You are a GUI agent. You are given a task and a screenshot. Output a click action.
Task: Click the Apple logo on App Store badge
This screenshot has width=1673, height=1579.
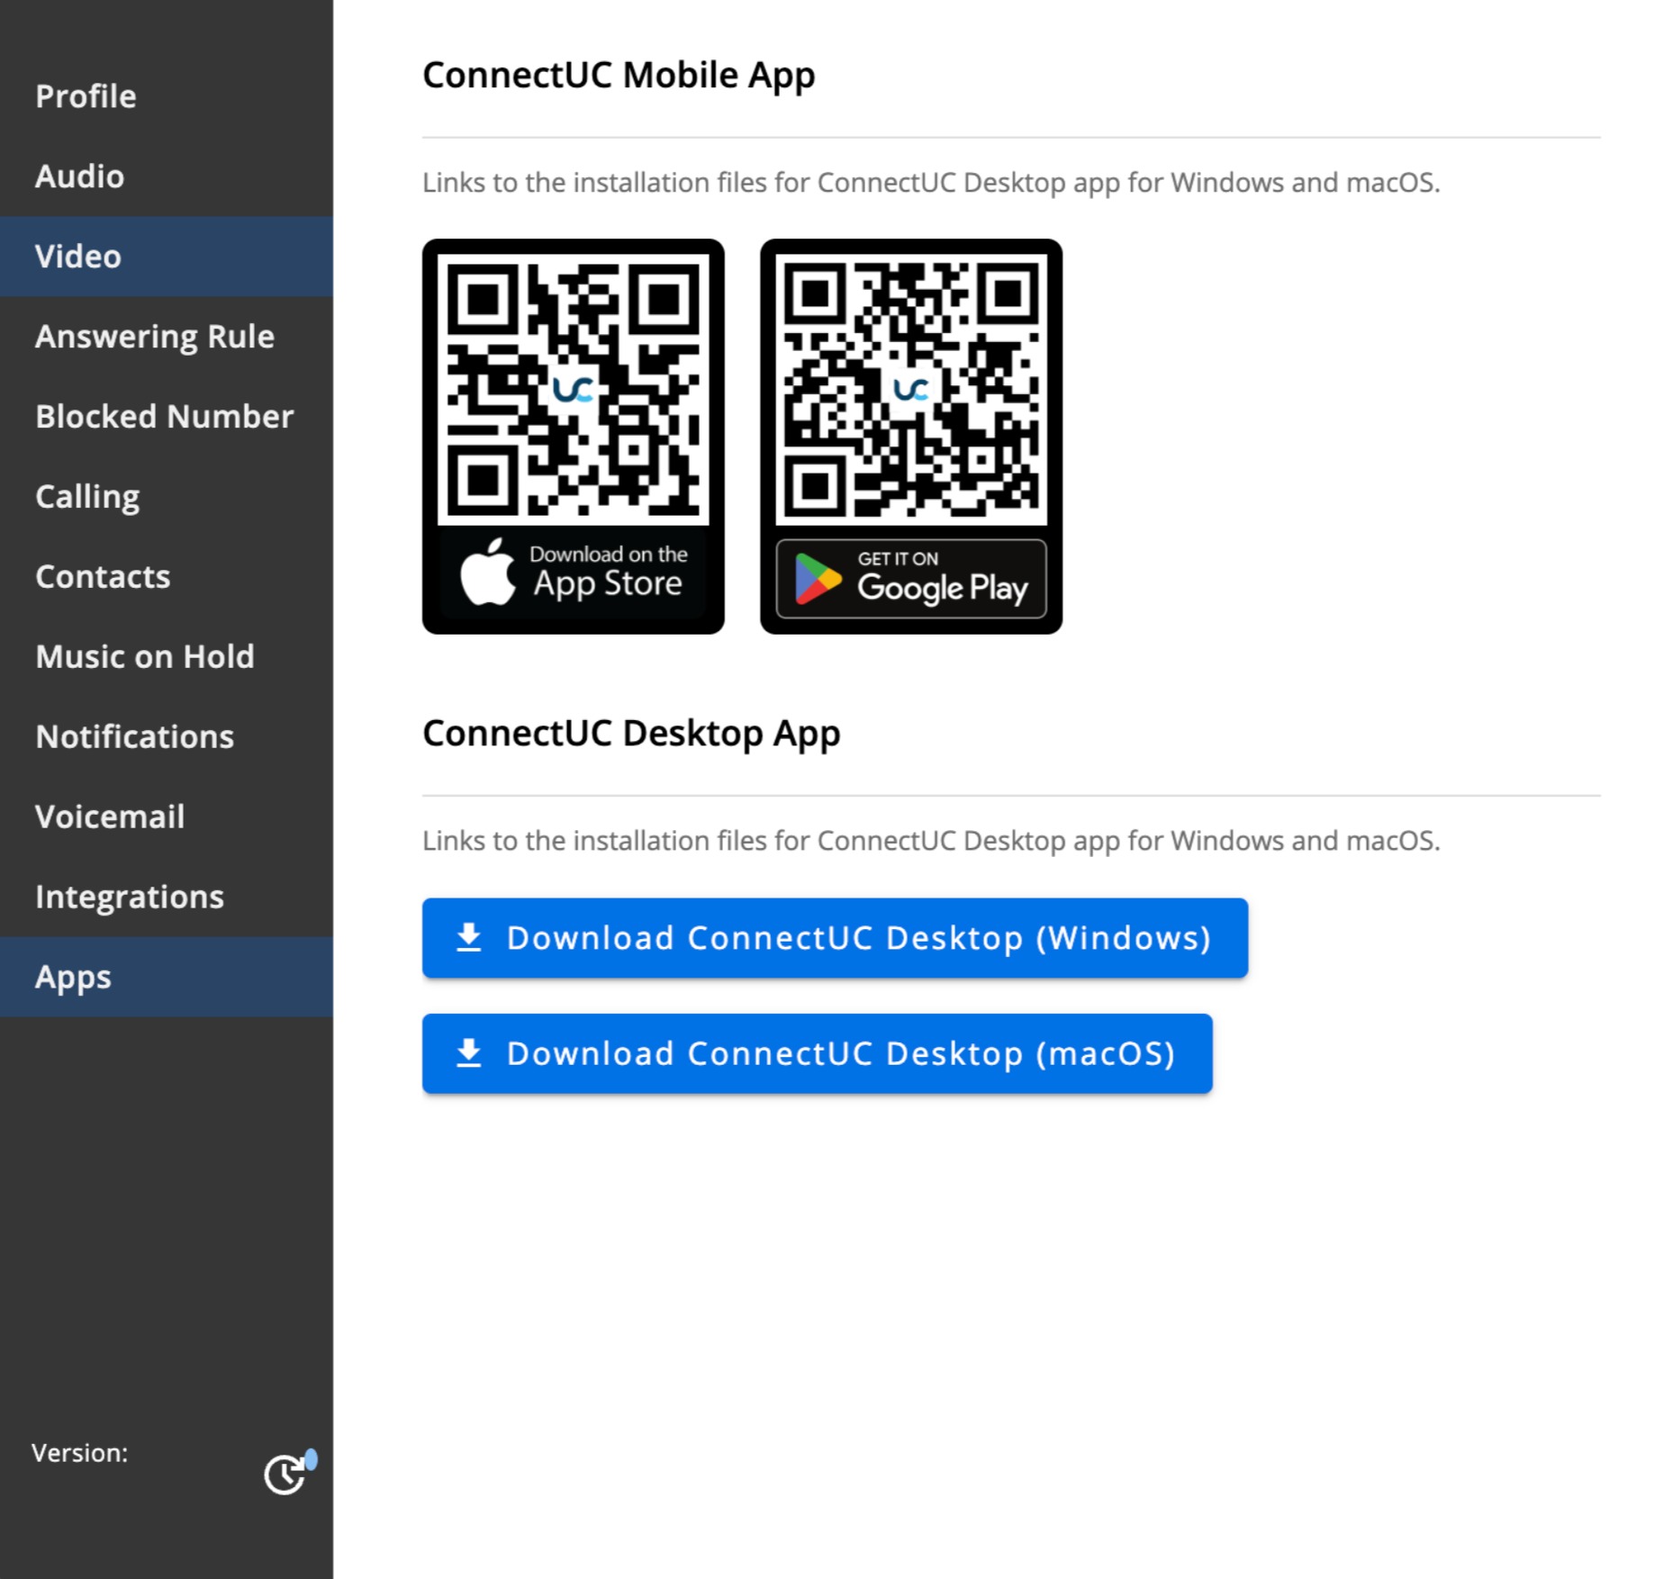click(487, 573)
